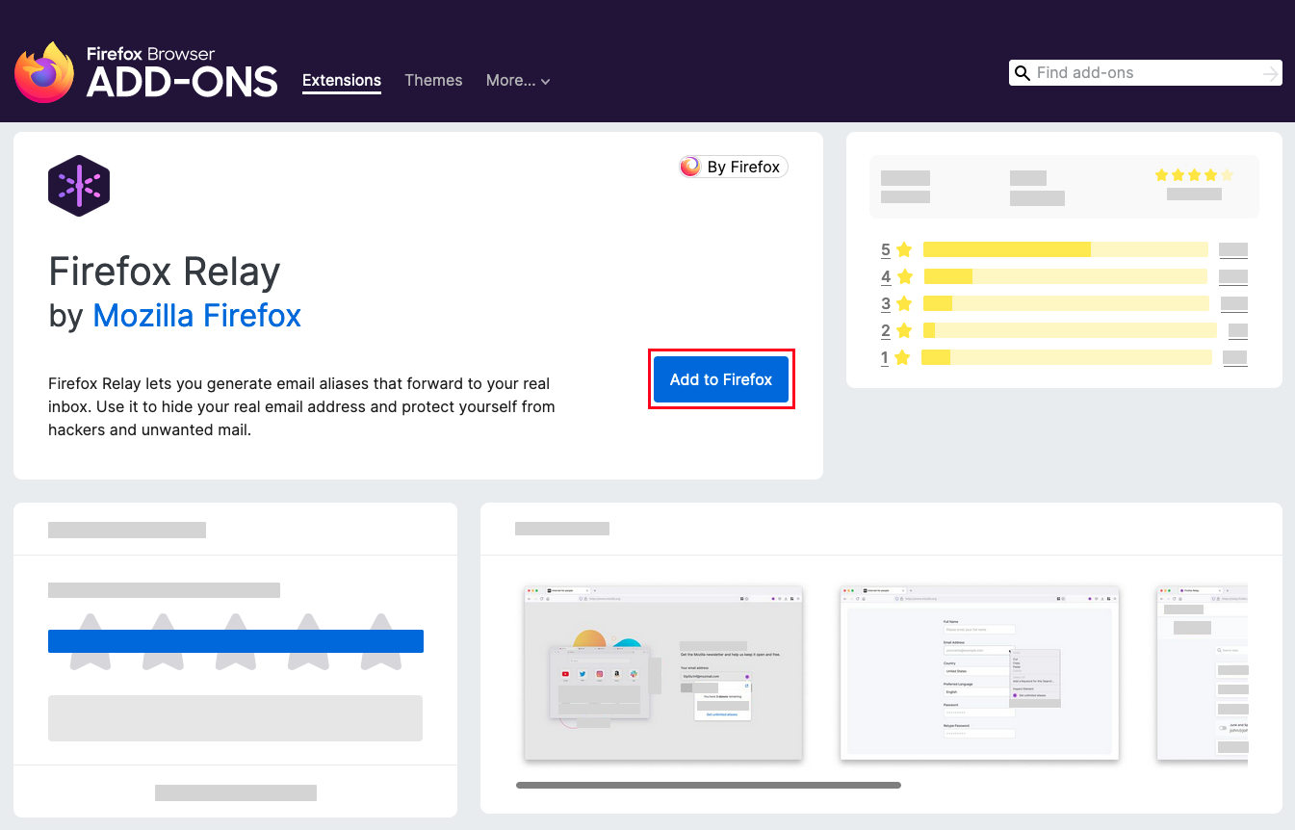Switch to the Extensions tab

pyautogui.click(x=342, y=81)
